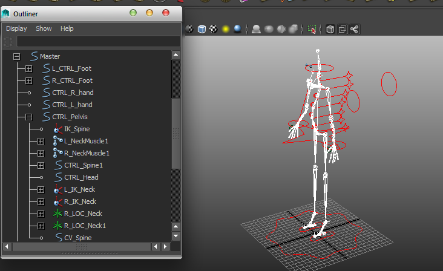
Task: Click the curve icon beside CV_Spine
Action: pyautogui.click(x=59, y=237)
